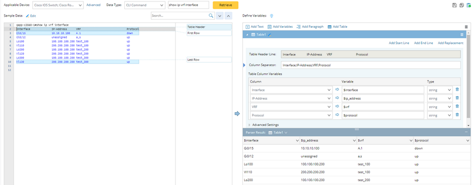Collapse the Table1 section triangle
The image size is (472, 185).
pyautogui.click(x=247, y=35)
